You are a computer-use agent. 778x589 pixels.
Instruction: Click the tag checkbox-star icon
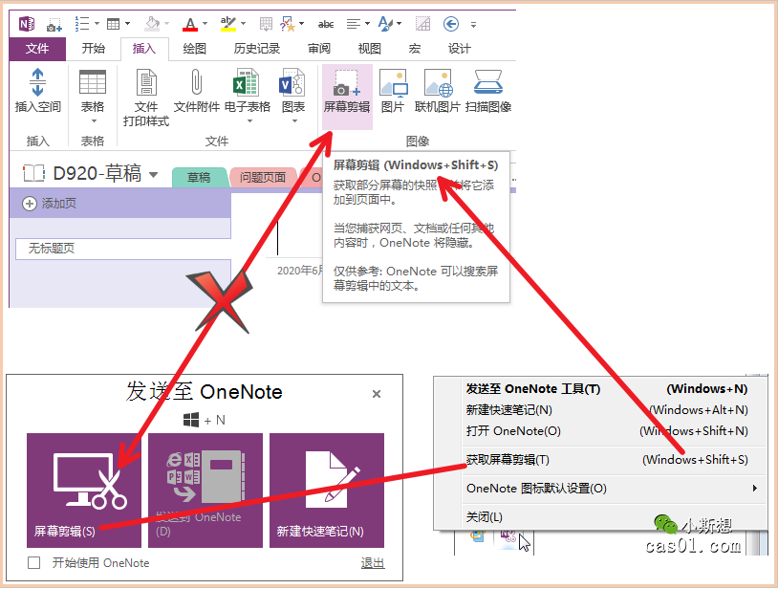click(x=288, y=24)
